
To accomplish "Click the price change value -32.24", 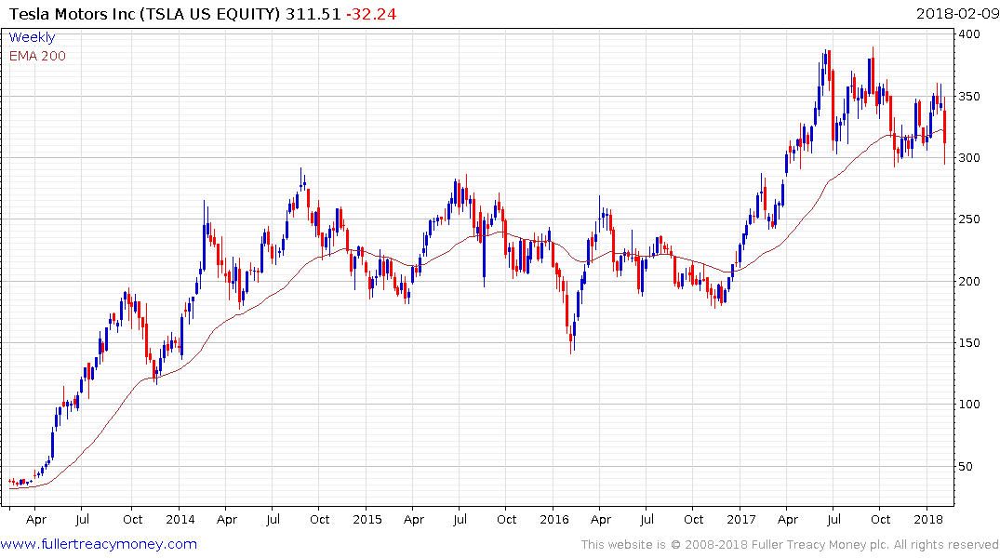I will click(x=371, y=14).
